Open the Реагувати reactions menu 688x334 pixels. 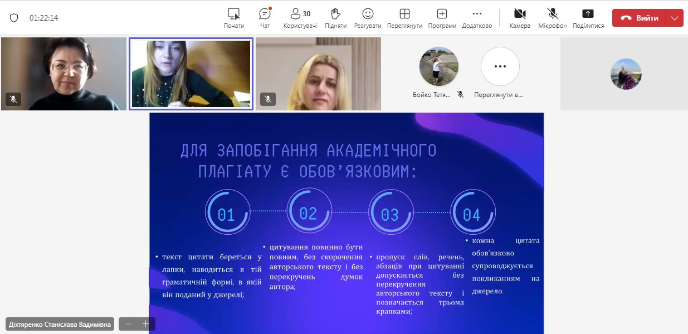368,18
